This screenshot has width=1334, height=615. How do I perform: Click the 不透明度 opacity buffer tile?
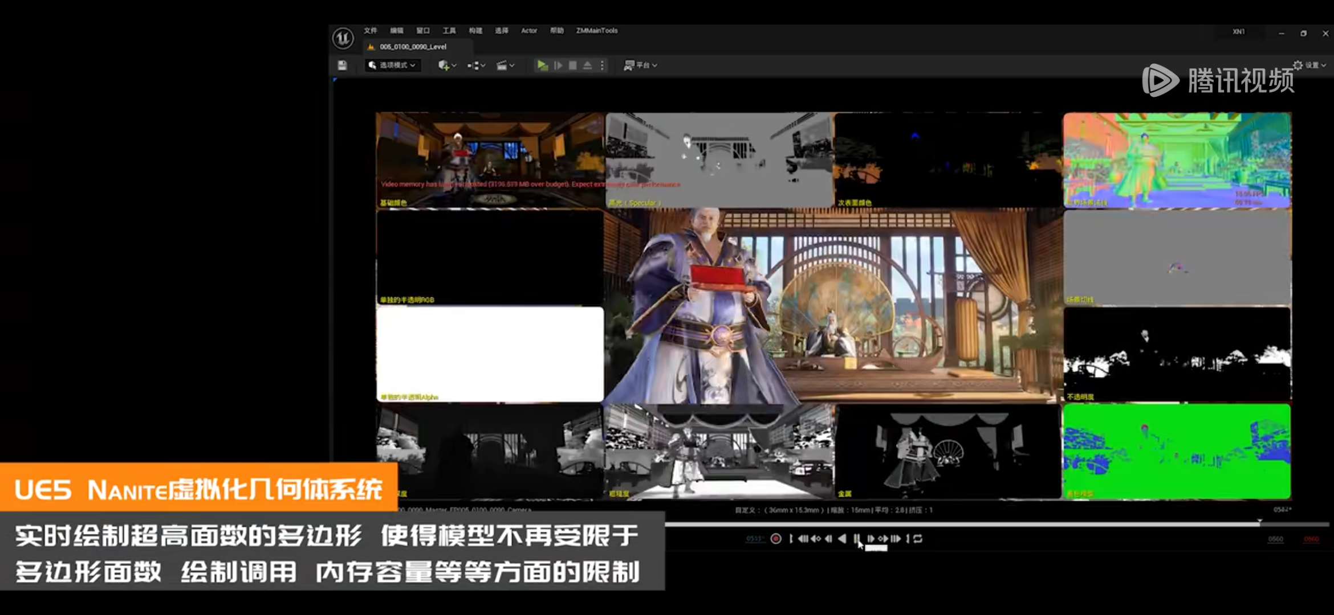(1177, 354)
